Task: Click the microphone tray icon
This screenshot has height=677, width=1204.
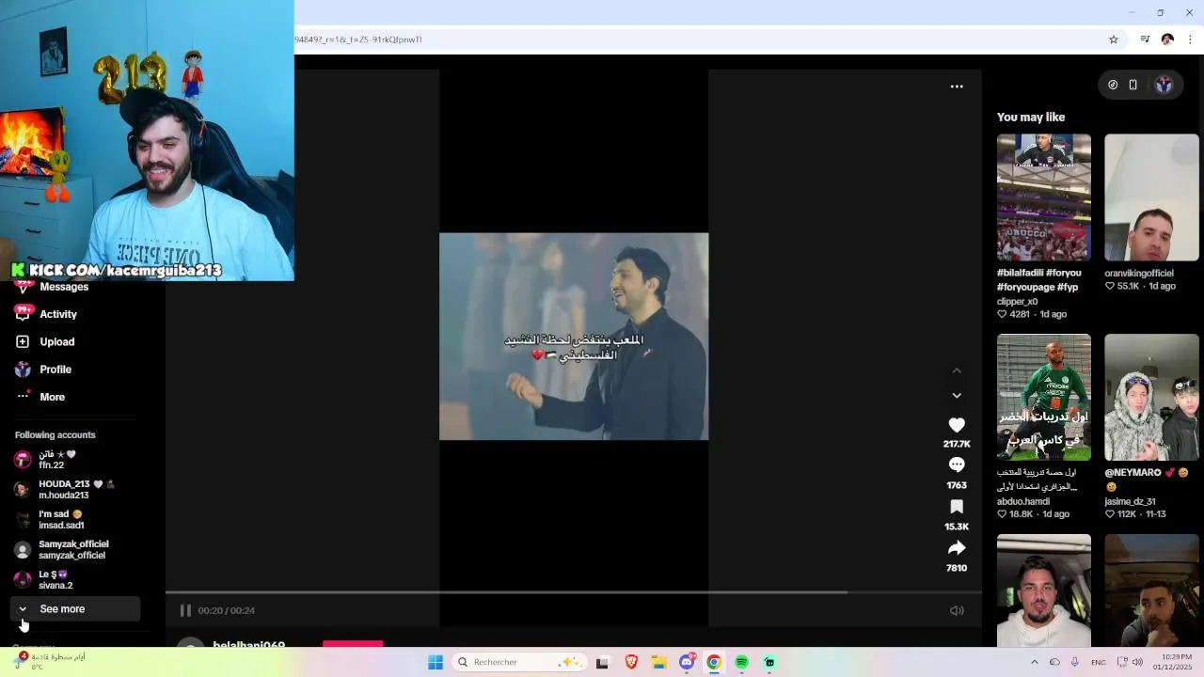Action: 1074,662
